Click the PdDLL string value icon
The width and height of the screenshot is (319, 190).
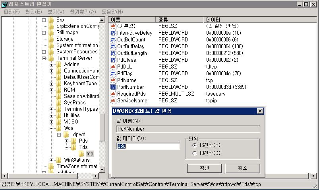113,67
